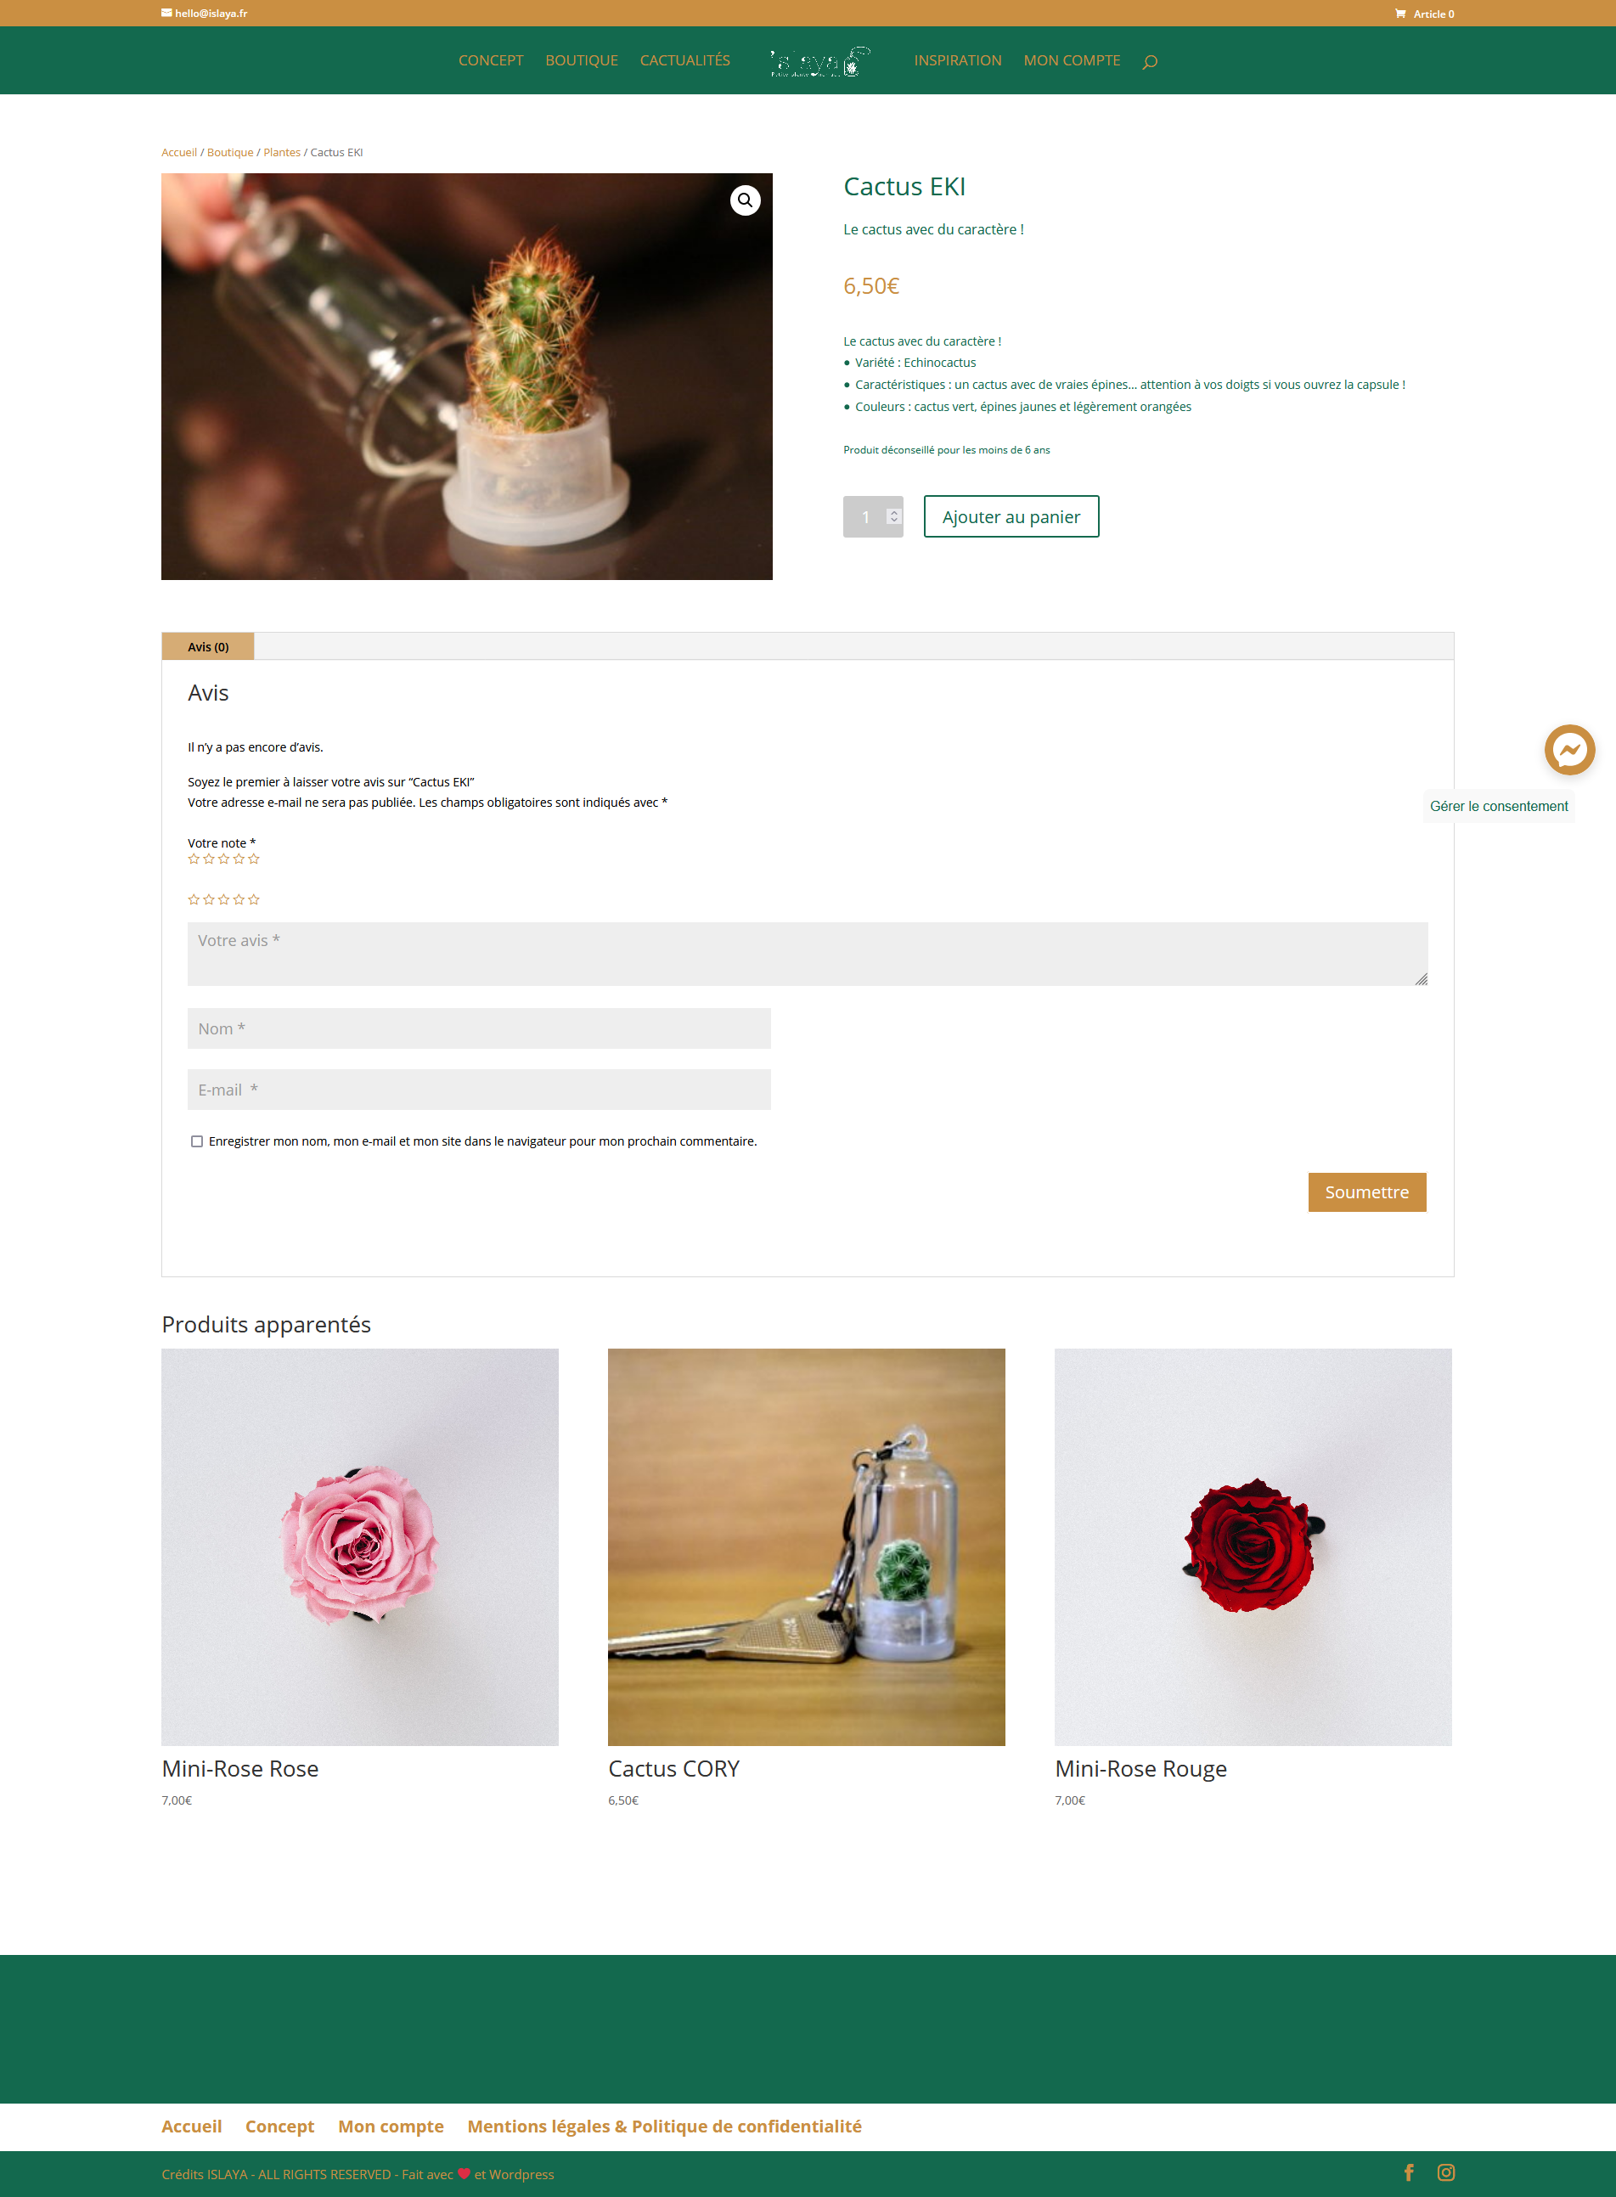Viewport: 1616px width, 2197px height.
Task: Add the cactus with Ajouter au panier
Action: pyautogui.click(x=1011, y=516)
